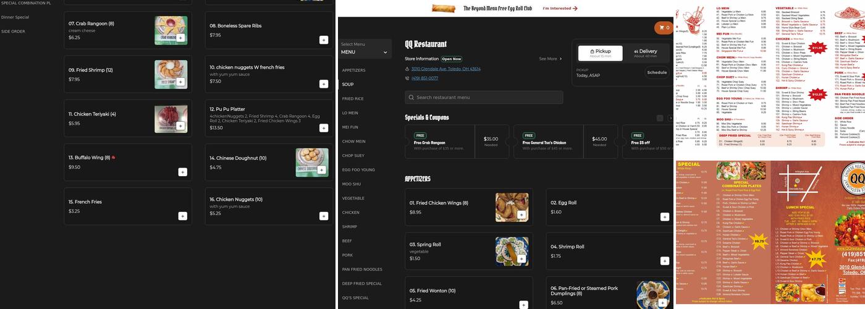Select the Pickup option

[x=600, y=53]
